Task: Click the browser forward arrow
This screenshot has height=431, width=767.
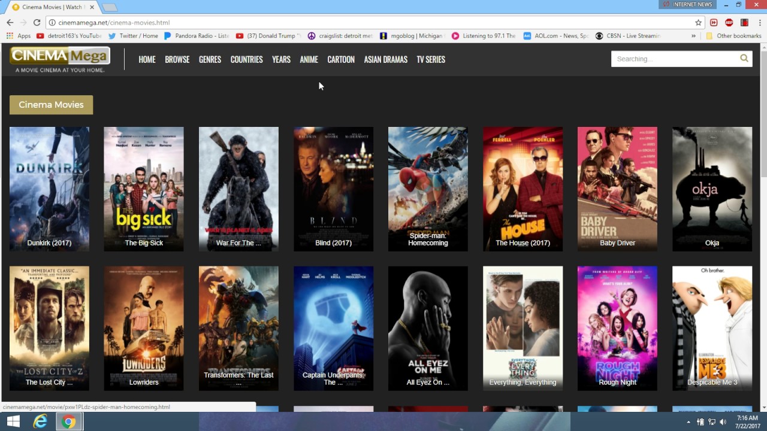Action: 23,22
